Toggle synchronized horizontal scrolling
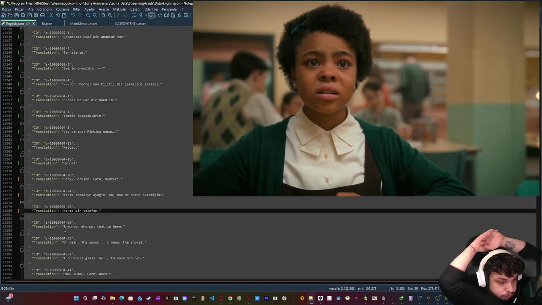The width and height of the screenshot is (542, 305). pyautogui.click(x=125, y=15)
